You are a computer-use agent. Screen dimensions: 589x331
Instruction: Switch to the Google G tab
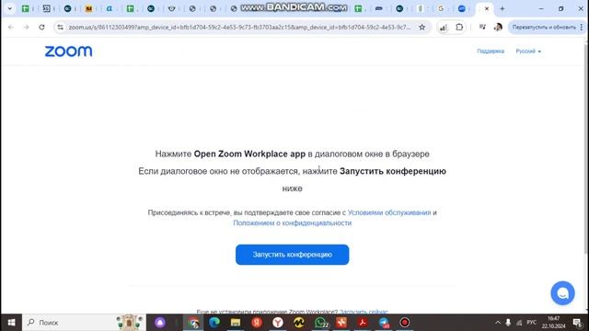coord(441,8)
